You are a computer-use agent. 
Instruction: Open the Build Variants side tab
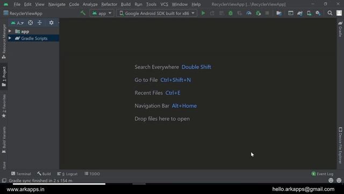pyautogui.click(x=4, y=140)
